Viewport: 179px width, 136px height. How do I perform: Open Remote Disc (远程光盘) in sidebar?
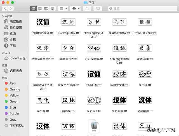(13, 71)
